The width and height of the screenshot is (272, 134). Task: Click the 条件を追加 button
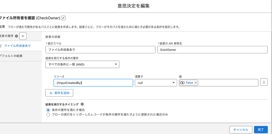(59, 93)
